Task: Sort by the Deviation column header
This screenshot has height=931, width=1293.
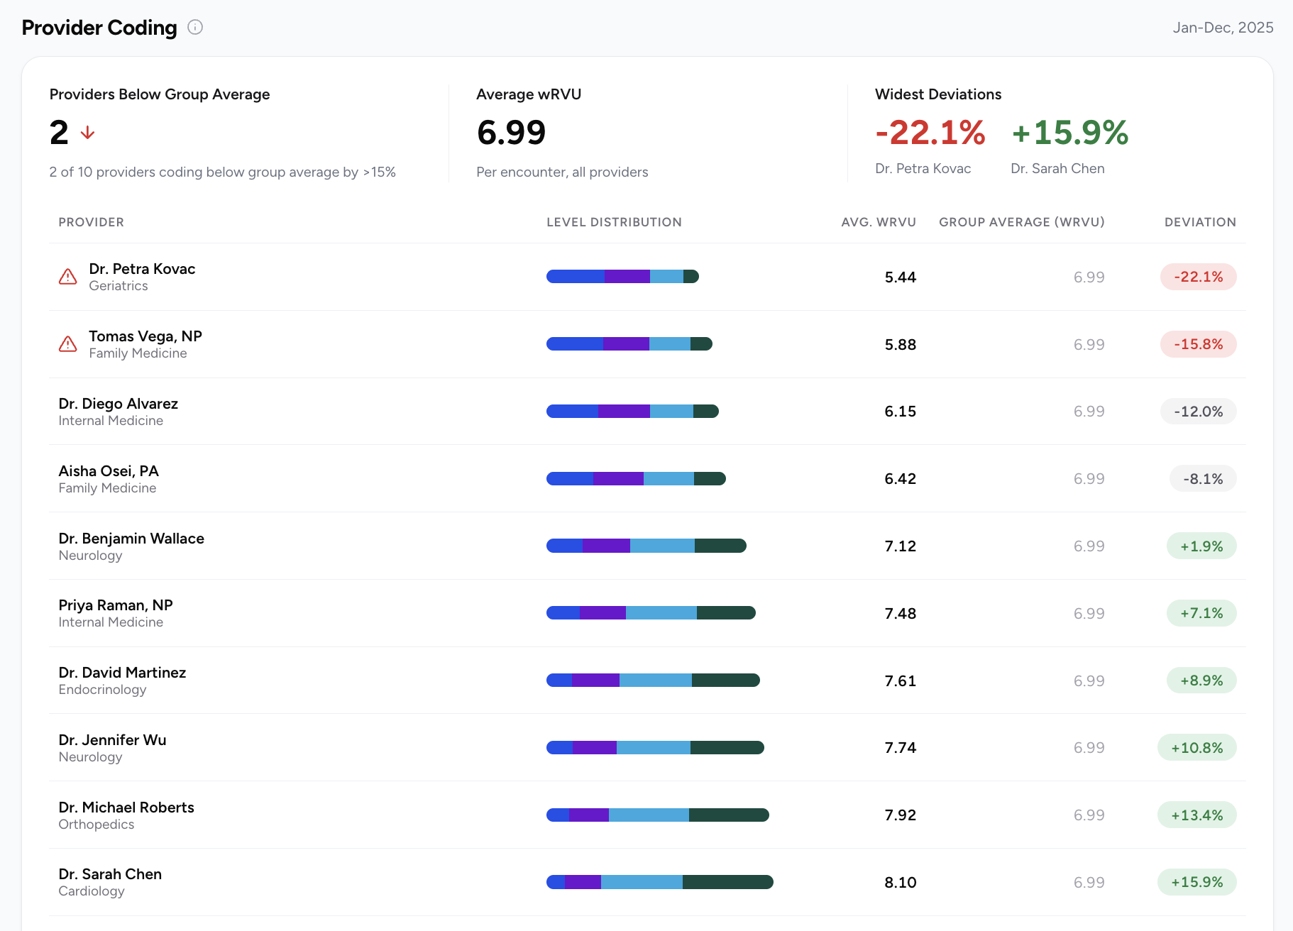Action: 1200,222
